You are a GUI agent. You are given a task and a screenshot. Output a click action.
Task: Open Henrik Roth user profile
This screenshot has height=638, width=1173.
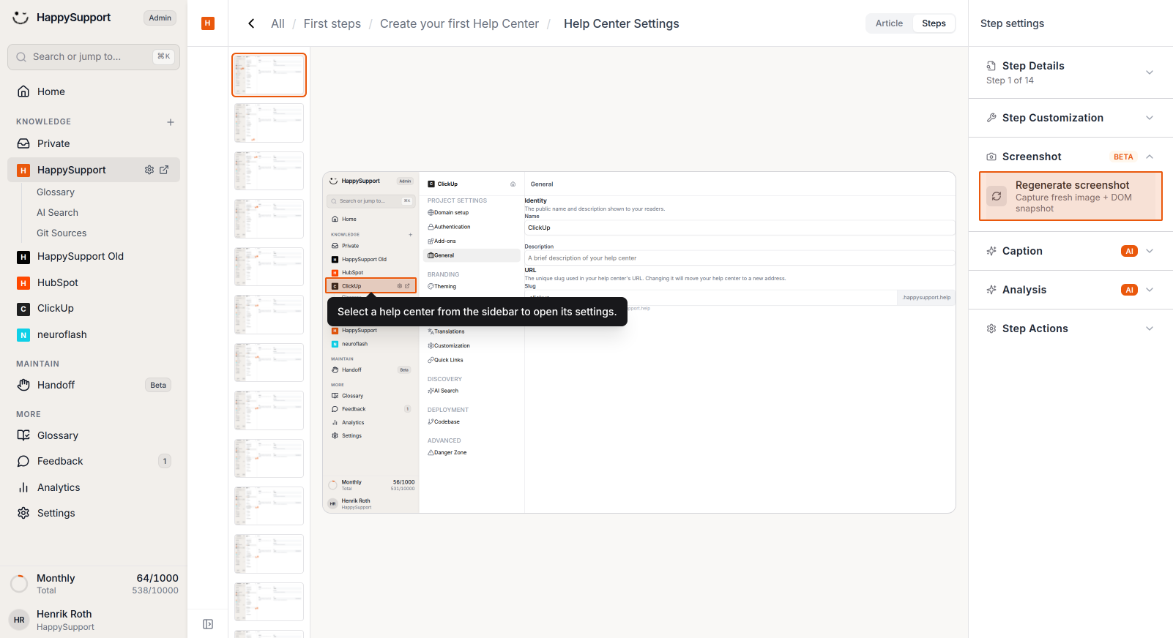[x=94, y=620]
